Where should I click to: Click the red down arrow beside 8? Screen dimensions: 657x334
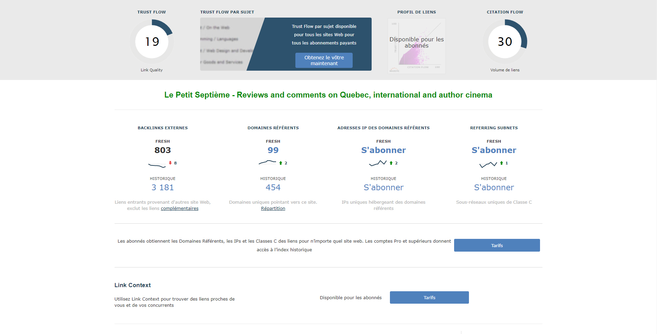[x=170, y=163]
